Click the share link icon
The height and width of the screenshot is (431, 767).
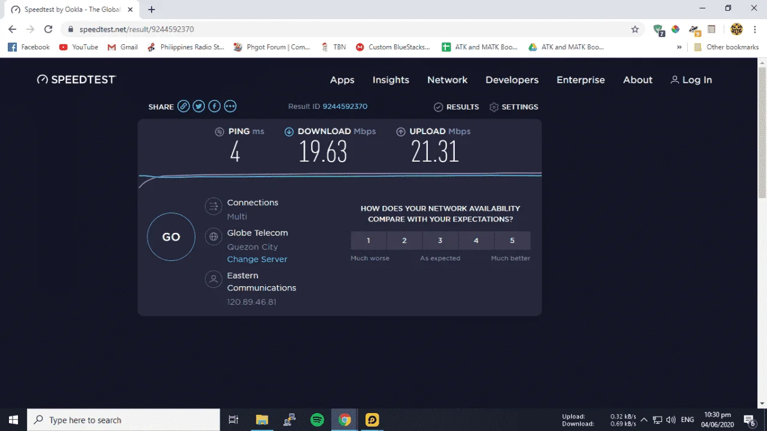[x=183, y=107]
